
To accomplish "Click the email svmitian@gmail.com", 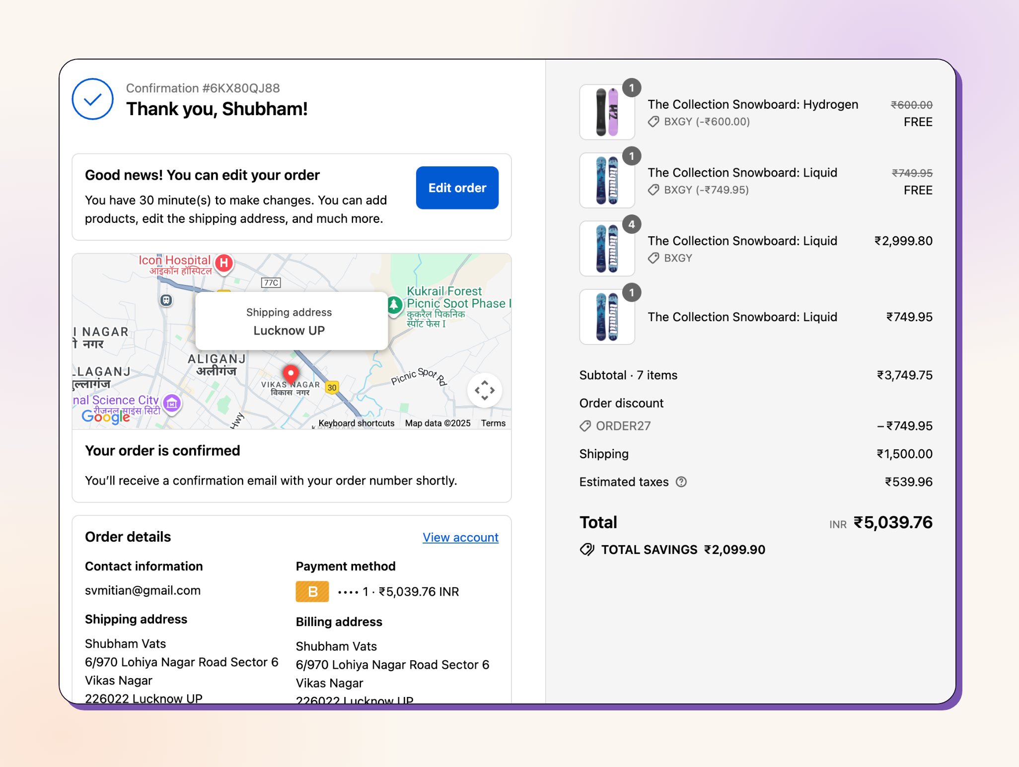I will coord(143,590).
